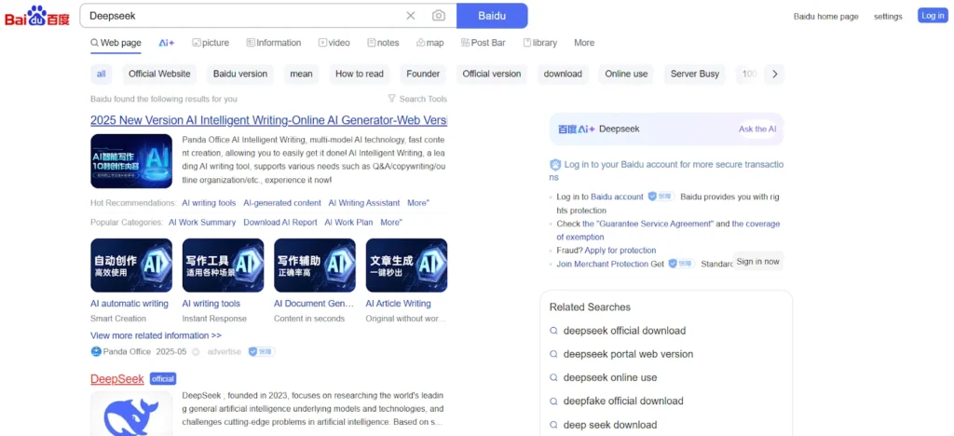Open camera image search
The image size is (954, 436).
click(438, 16)
